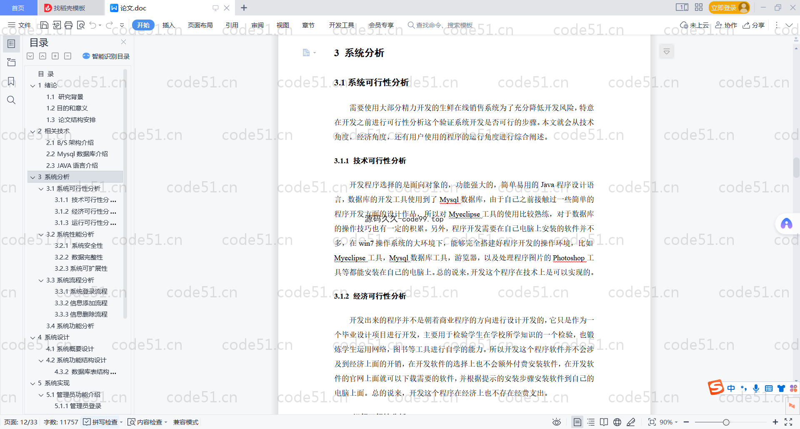Viewport: 800px width, 429px height.
Task: Click the Save document icon
Action: (x=44, y=25)
